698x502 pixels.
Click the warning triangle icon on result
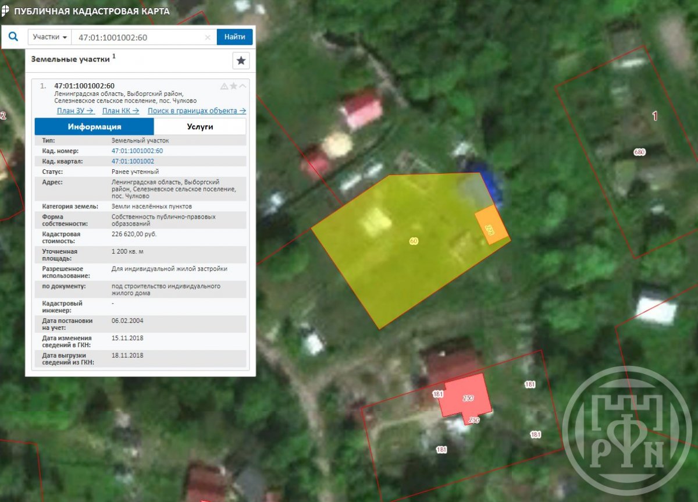224,86
